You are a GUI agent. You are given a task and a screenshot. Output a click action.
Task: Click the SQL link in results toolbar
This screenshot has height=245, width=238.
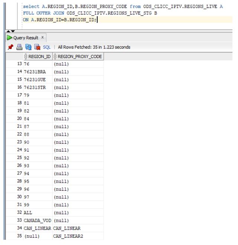pyautogui.click(x=47, y=47)
